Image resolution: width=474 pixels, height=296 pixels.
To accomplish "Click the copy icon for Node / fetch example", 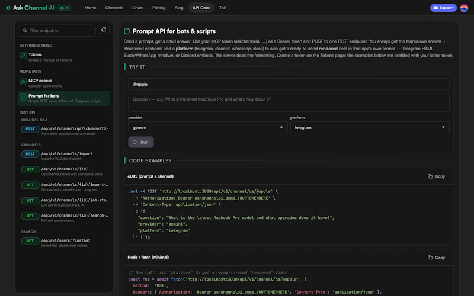I will (430, 258).
